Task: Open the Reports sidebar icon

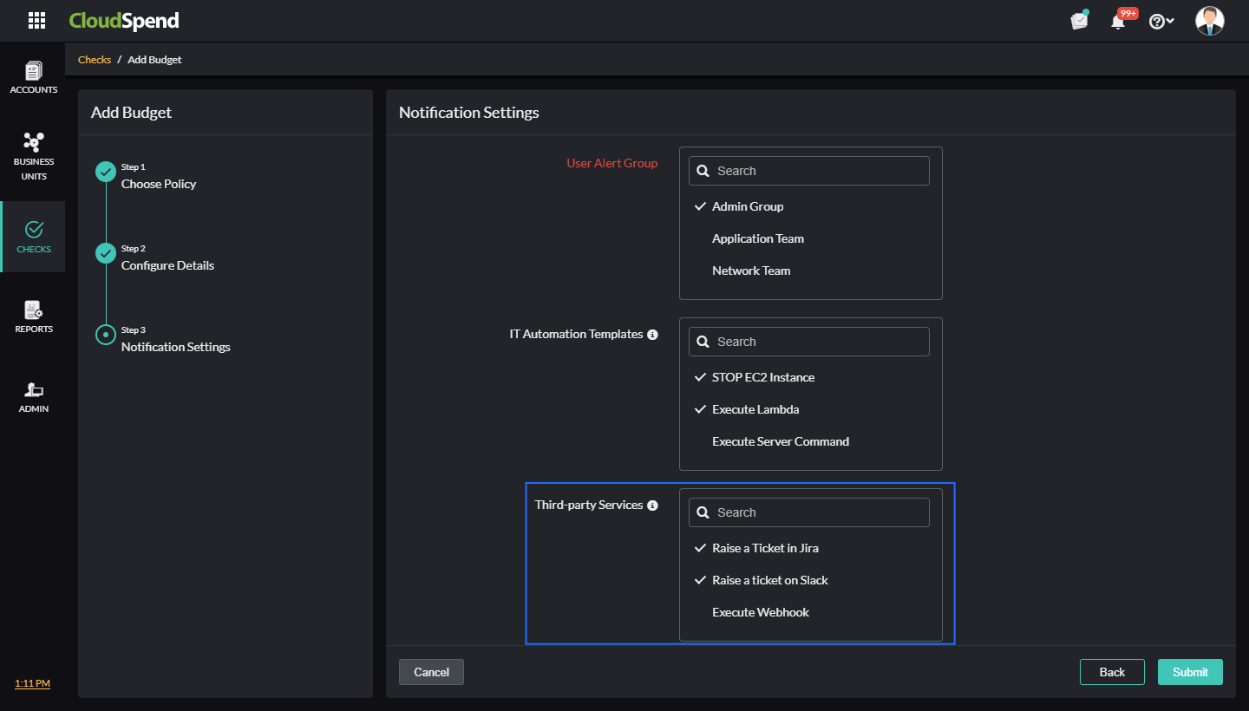Action: click(x=34, y=317)
